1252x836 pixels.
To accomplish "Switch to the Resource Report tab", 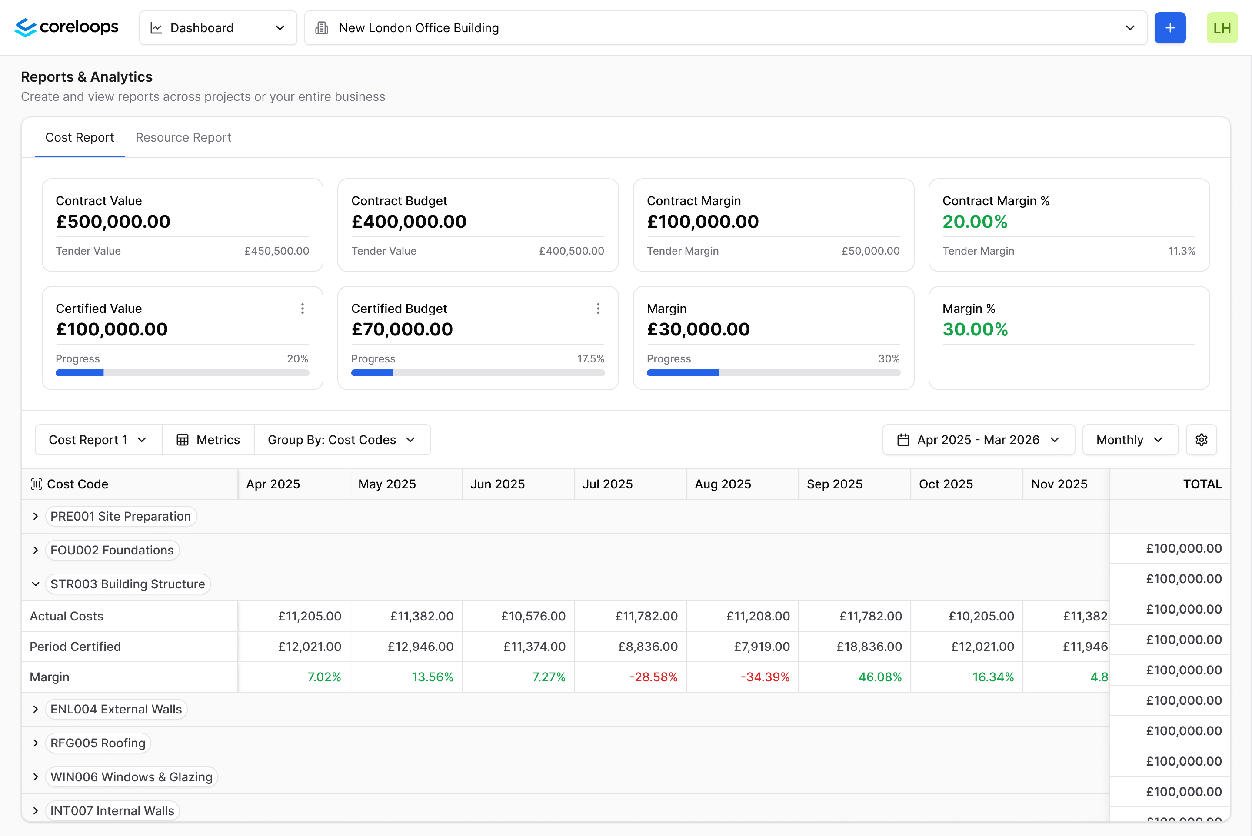I will [x=183, y=138].
